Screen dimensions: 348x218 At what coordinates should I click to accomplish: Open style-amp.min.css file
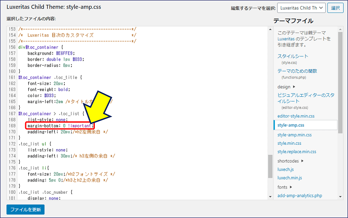coord(294,135)
